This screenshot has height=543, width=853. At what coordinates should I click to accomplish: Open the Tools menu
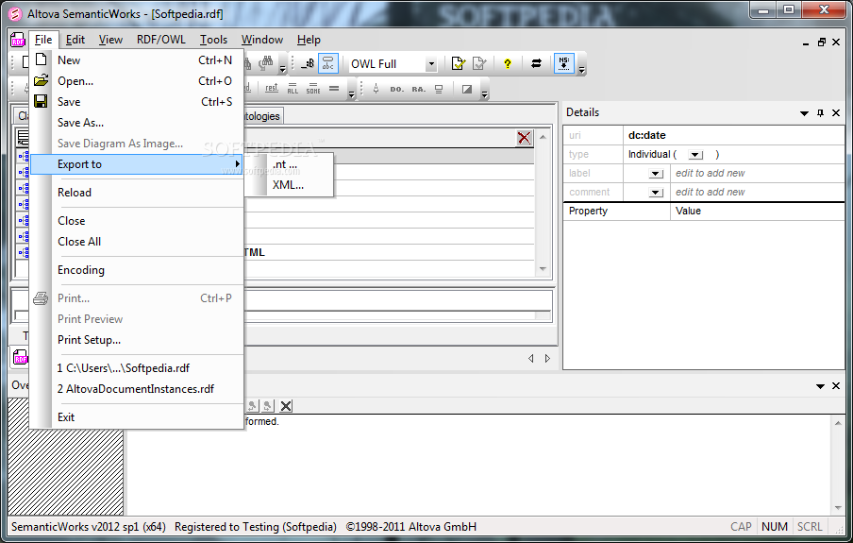pyautogui.click(x=213, y=40)
